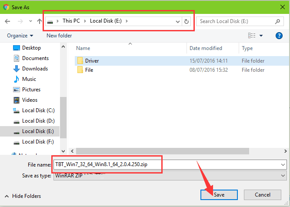
Task: Change view layout icon
Action: tap(252, 35)
